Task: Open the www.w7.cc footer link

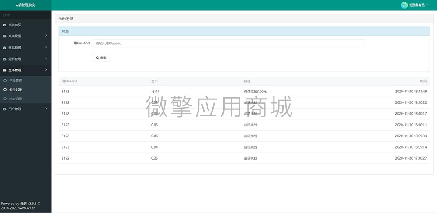Action: tap(27, 208)
